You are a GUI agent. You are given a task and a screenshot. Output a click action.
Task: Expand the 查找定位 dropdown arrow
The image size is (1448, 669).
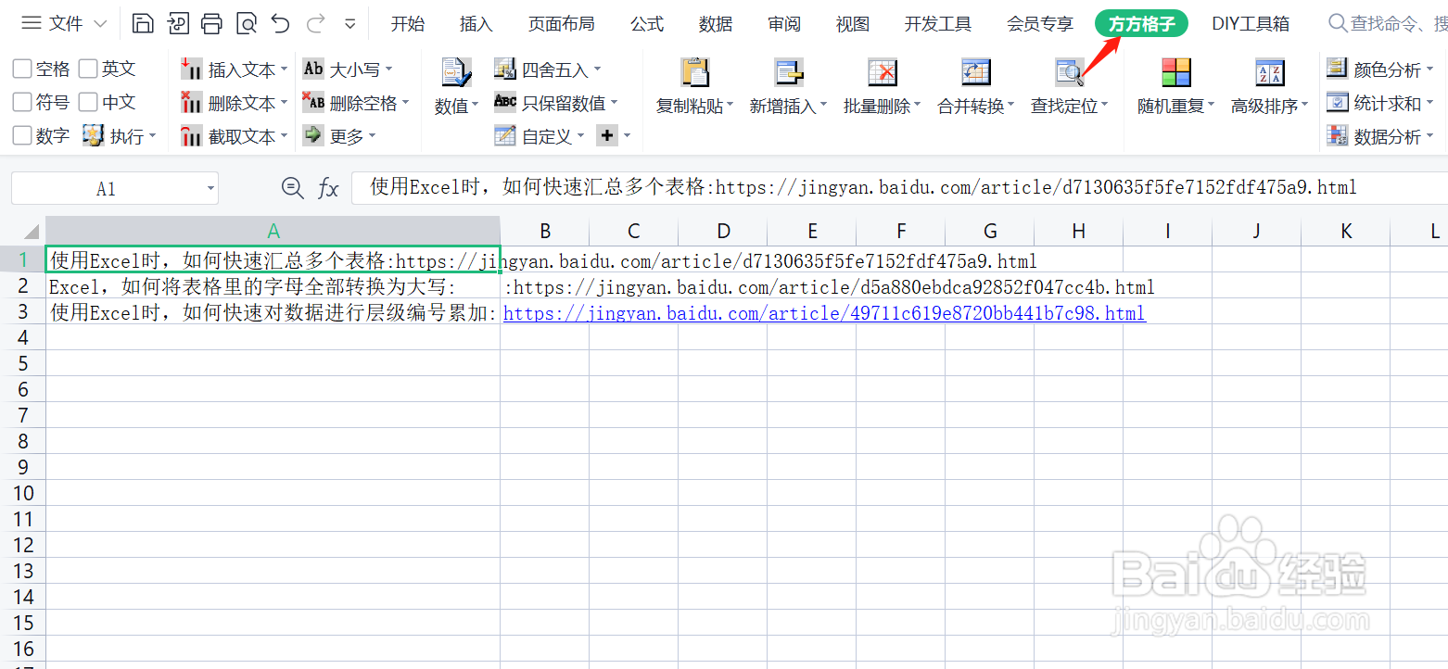(x=1105, y=106)
